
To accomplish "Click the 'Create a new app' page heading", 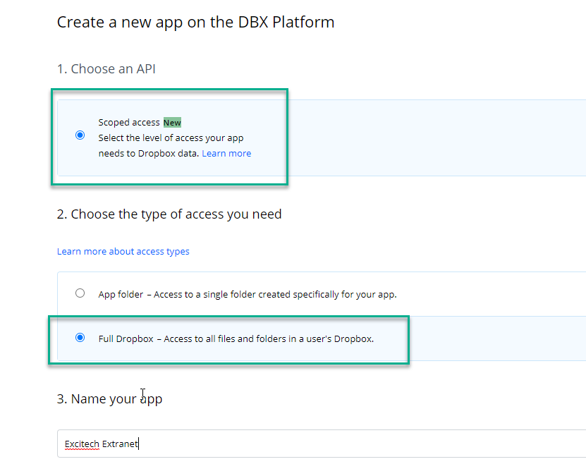I will [x=195, y=22].
